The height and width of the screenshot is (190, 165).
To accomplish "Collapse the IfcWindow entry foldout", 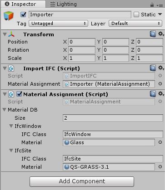I will click(x=11, y=126).
